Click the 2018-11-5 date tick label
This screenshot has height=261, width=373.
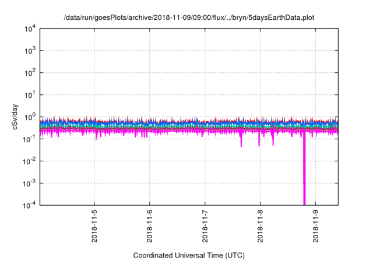tap(94, 226)
